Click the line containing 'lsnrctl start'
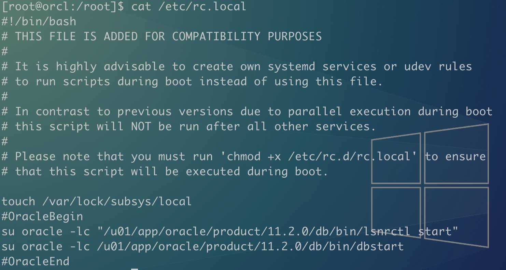Image resolution: width=506 pixels, height=270 pixels. coord(229,231)
